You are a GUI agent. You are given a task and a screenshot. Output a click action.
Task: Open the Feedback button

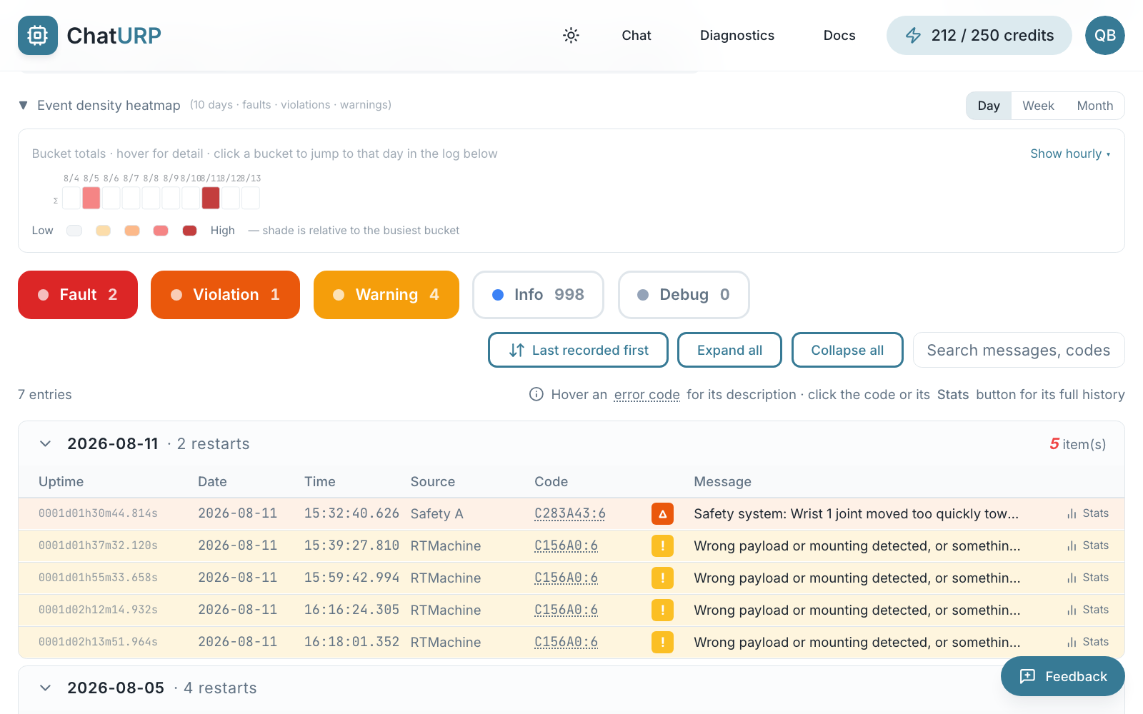[x=1062, y=676]
